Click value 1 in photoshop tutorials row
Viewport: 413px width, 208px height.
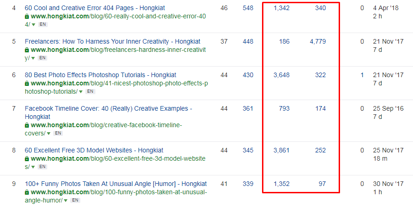pyautogui.click(x=362, y=75)
